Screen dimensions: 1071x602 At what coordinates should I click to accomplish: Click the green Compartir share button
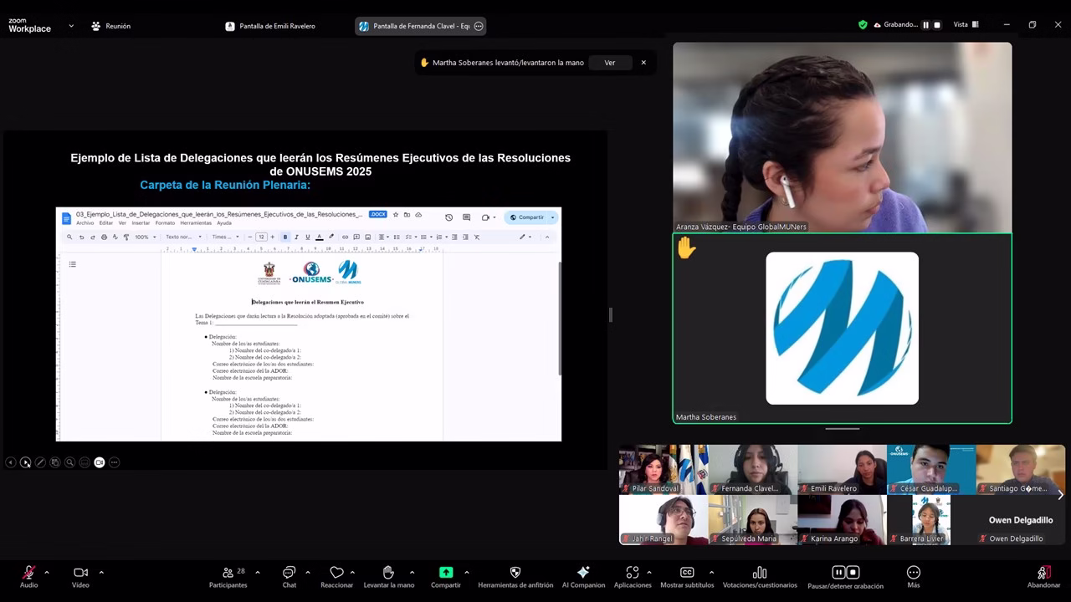(x=446, y=573)
